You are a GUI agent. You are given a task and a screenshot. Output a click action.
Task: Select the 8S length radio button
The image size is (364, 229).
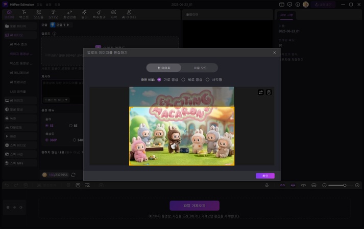[70, 126]
